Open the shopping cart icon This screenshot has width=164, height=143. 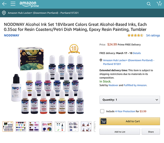tap(159, 3)
